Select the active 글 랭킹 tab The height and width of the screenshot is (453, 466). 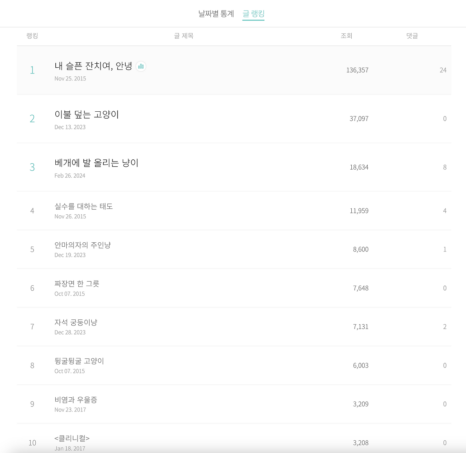253,13
